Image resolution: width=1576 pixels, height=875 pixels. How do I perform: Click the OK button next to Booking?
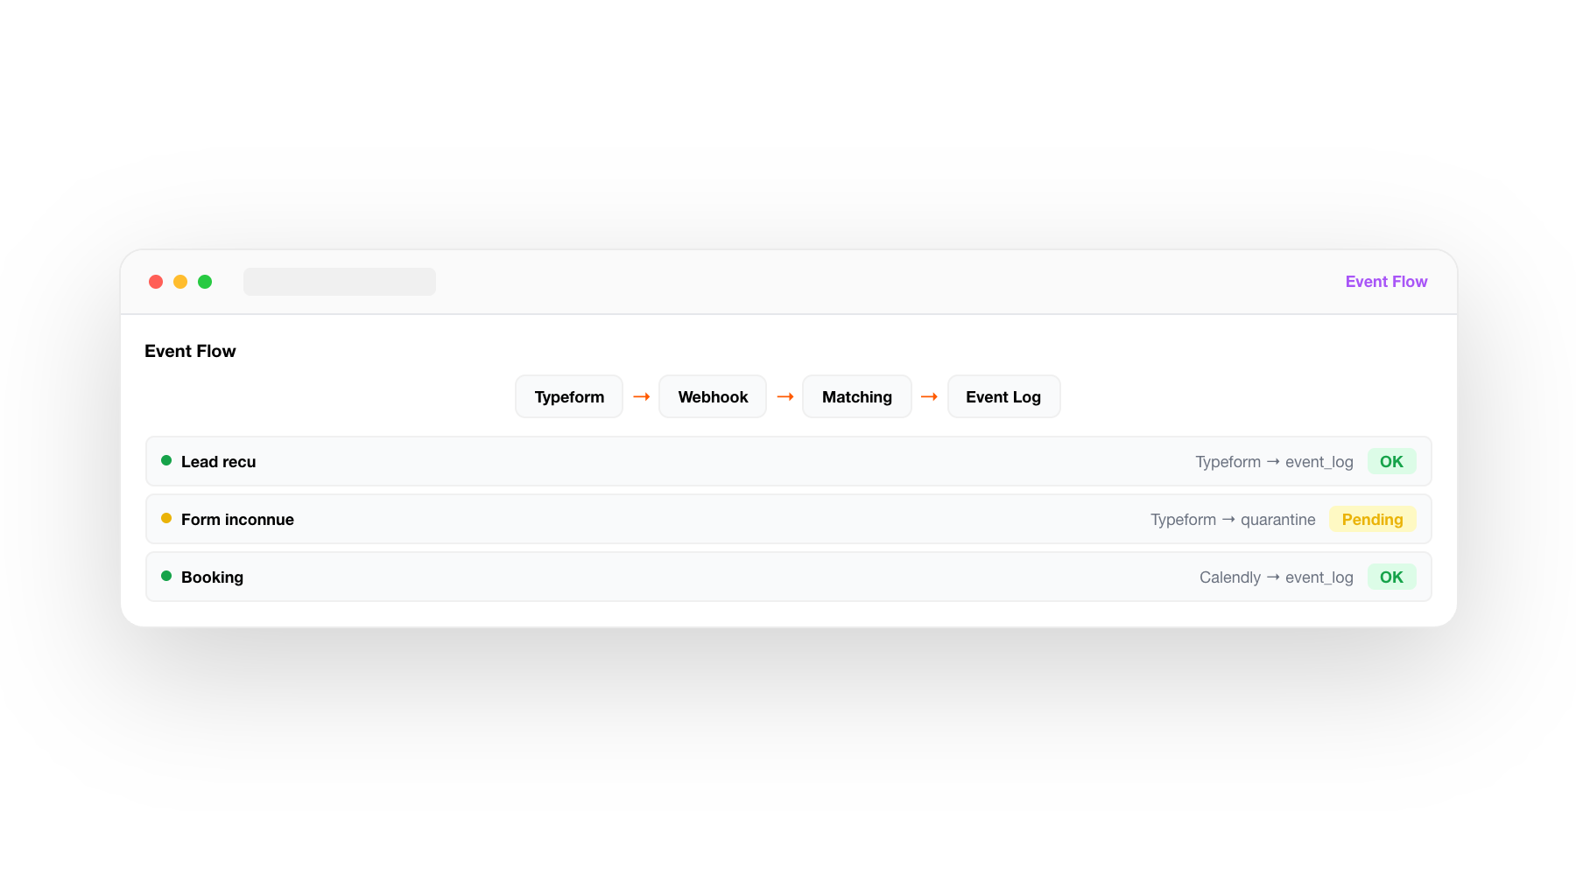(1391, 577)
